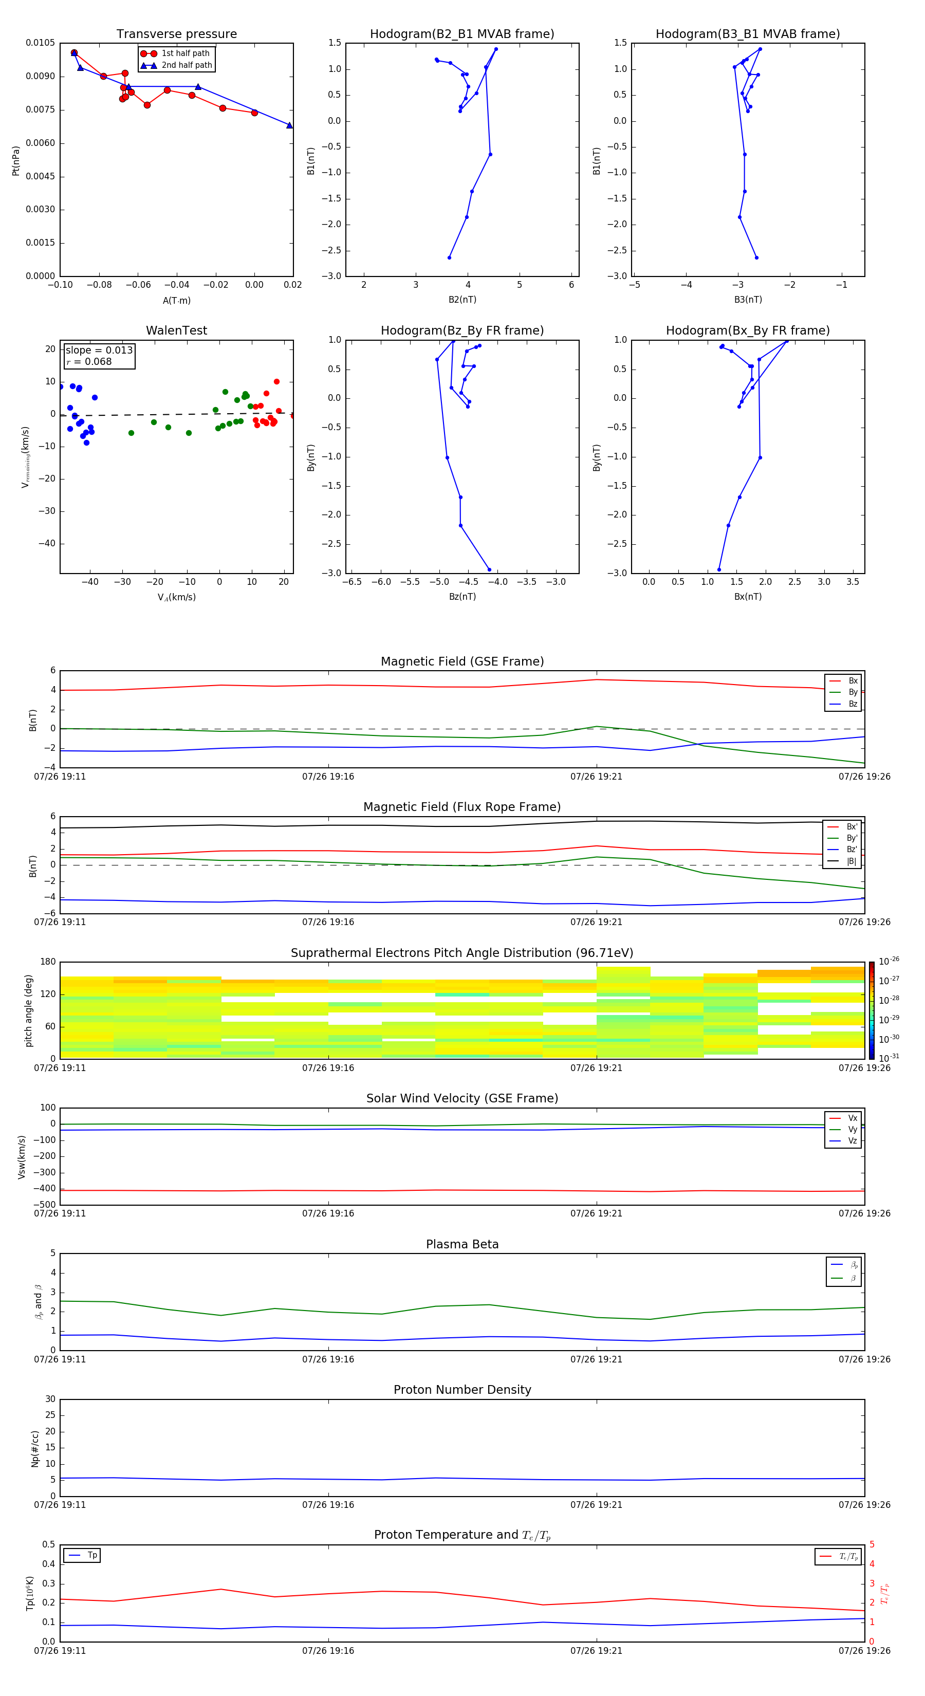Select the 'Vy' legend entry
The height and width of the screenshot is (1696, 925).
click(x=843, y=1129)
